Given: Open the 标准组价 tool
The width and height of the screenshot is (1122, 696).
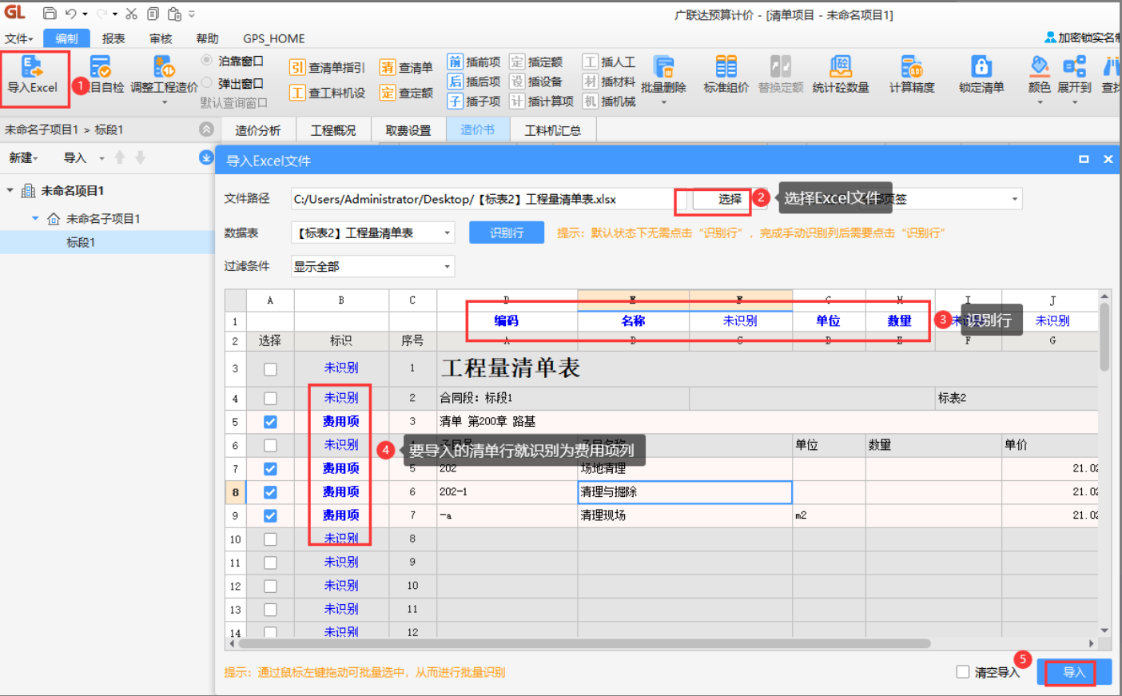Looking at the screenshot, I should [x=726, y=76].
